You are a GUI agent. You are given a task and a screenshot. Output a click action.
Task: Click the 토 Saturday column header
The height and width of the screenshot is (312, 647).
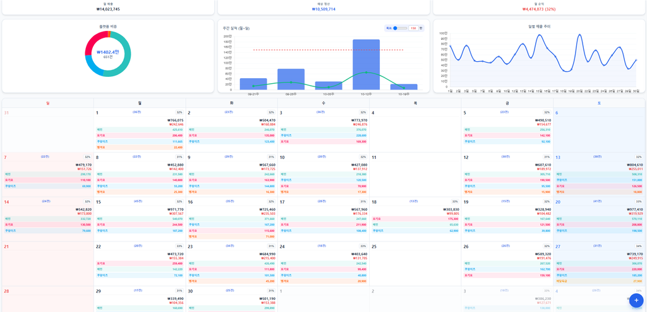click(599, 103)
